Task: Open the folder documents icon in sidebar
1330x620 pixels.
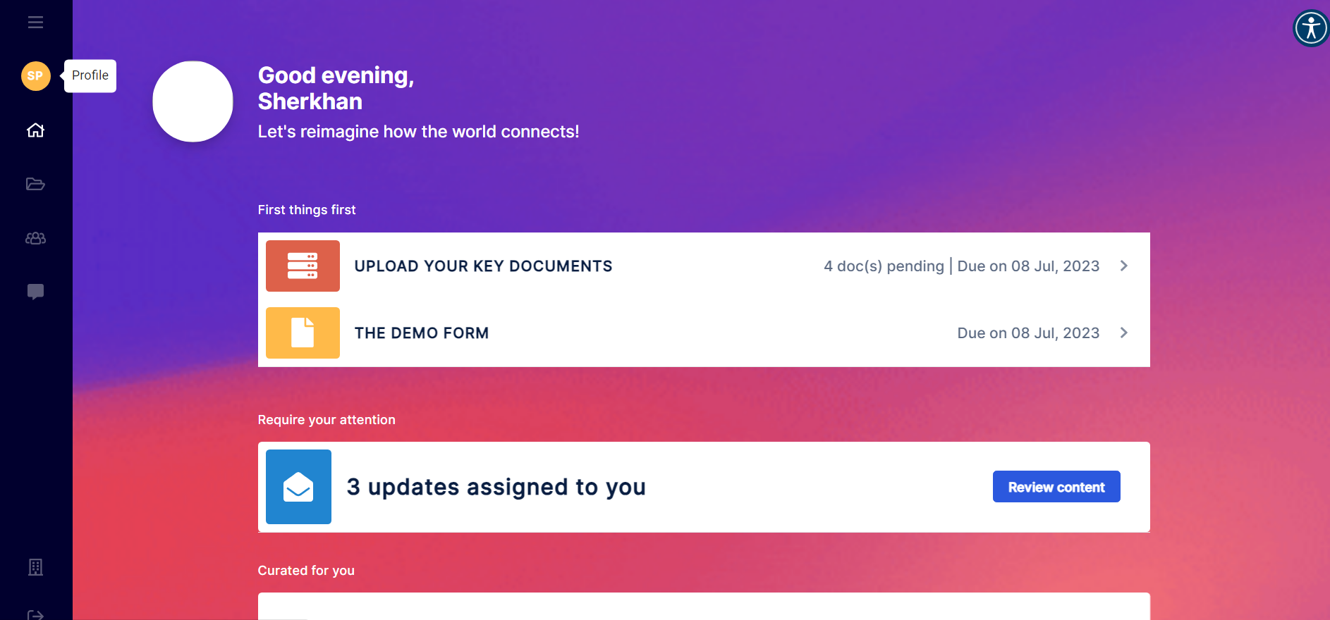Action: coord(35,184)
